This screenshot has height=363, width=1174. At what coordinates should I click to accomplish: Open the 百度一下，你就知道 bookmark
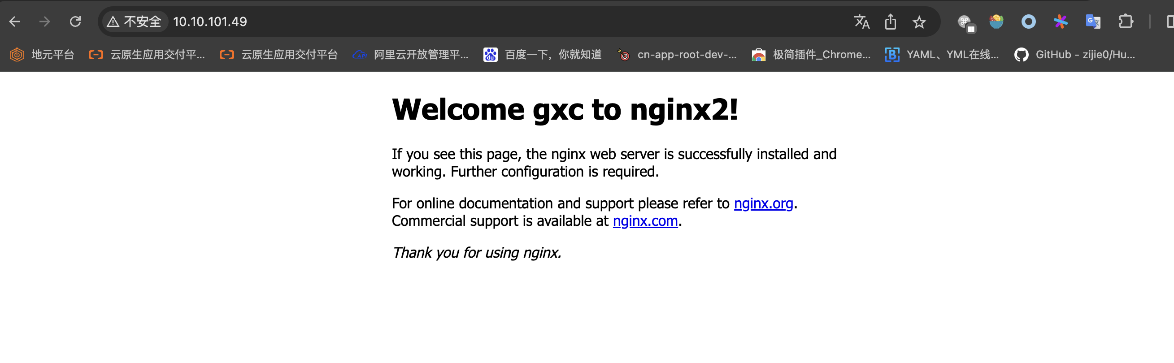pyautogui.click(x=542, y=55)
